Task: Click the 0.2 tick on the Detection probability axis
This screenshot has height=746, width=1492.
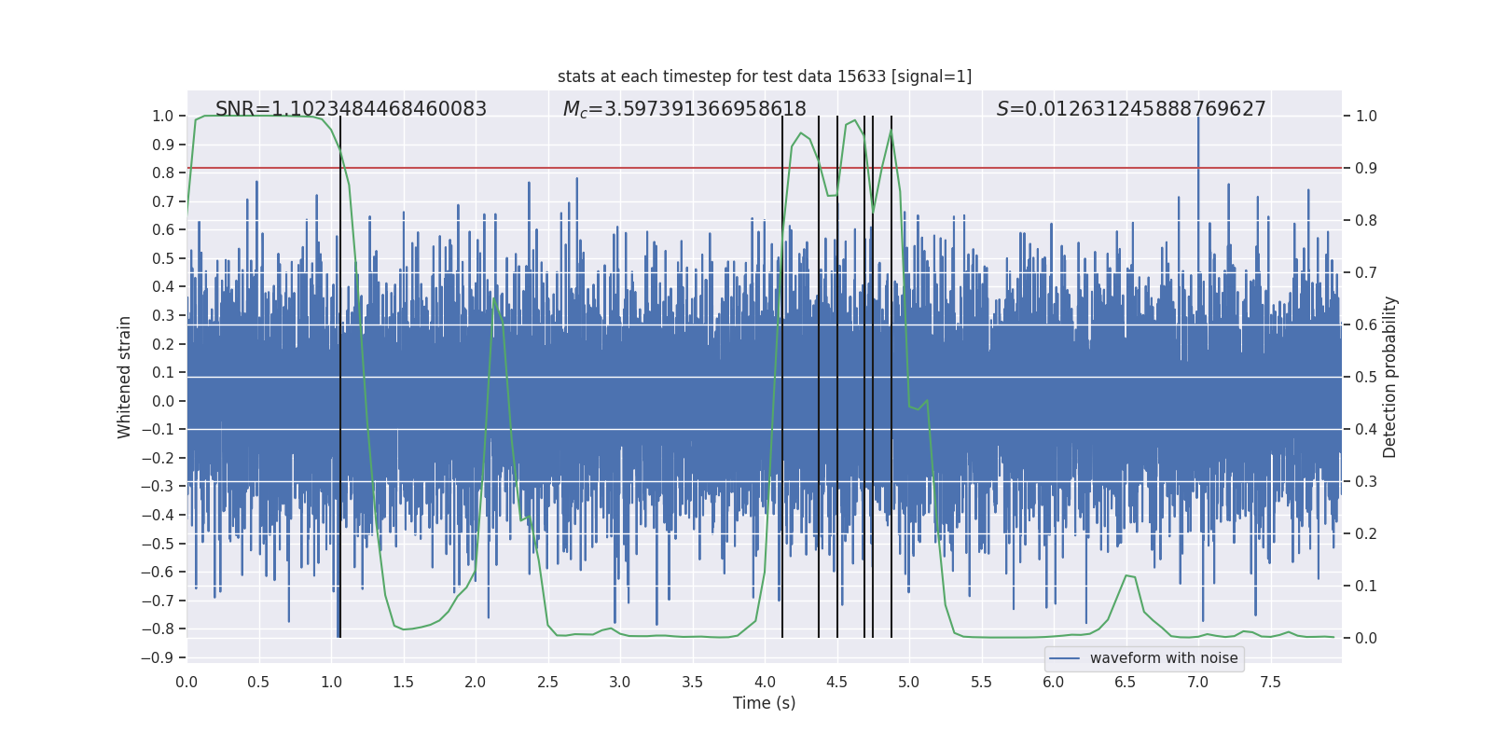Action: point(1366,533)
